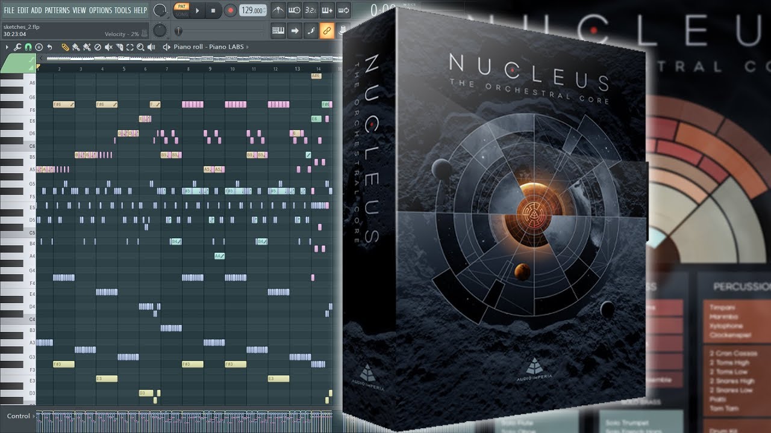Viewport: 771px width, 433px height.
Task: Open the PATTERNS menu
Action: pyautogui.click(x=57, y=10)
